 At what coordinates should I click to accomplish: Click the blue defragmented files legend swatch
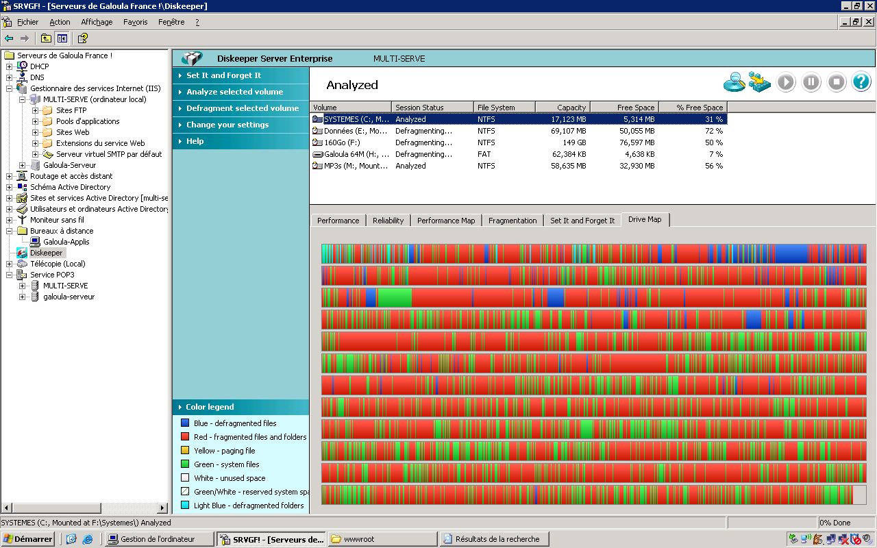point(184,423)
